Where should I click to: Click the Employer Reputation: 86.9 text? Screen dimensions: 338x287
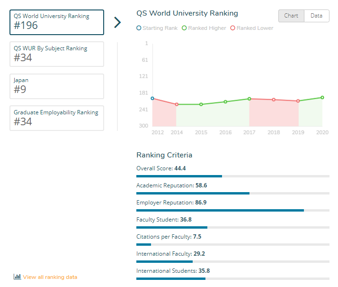[x=171, y=203]
